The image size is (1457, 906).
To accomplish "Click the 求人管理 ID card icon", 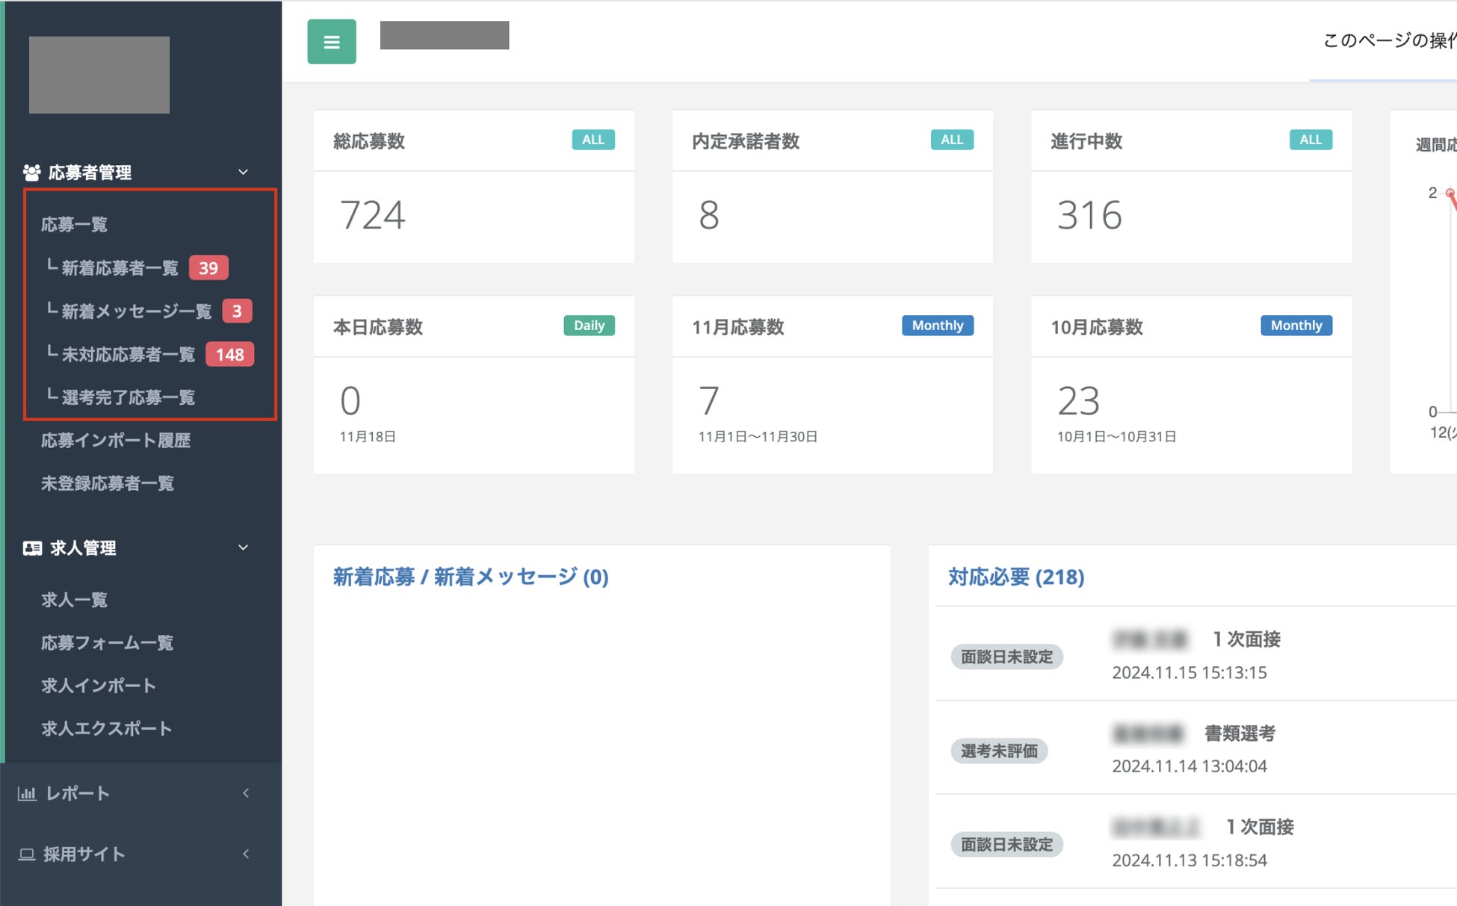I will coord(32,548).
